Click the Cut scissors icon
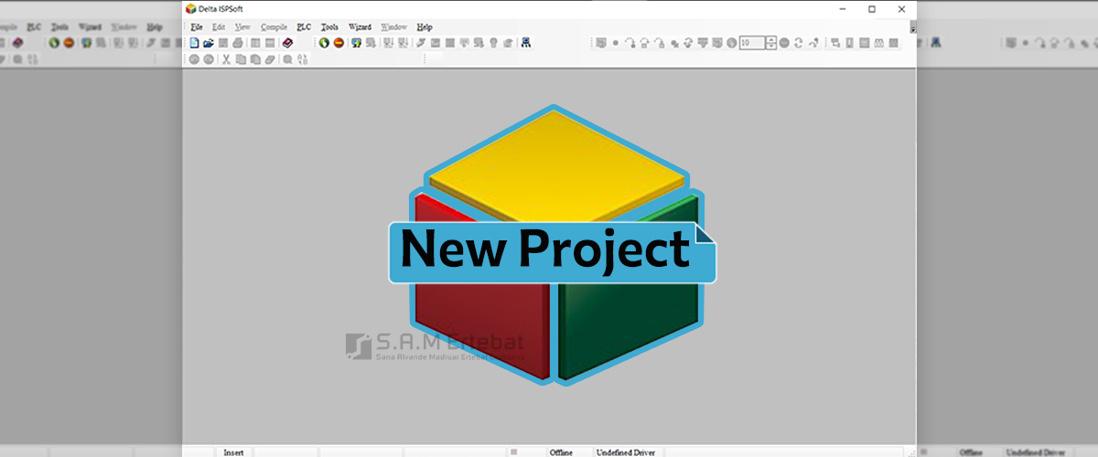Screen dimensions: 1098x457 click(226, 59)
